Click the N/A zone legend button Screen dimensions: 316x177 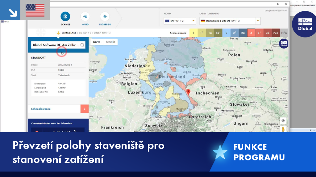(x=284, y=33)
